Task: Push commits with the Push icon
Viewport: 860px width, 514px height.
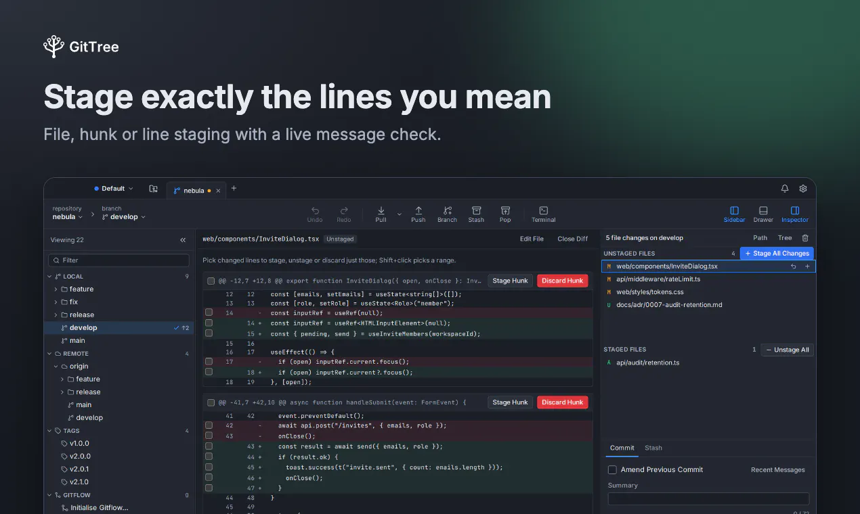Action: [418, 214]
